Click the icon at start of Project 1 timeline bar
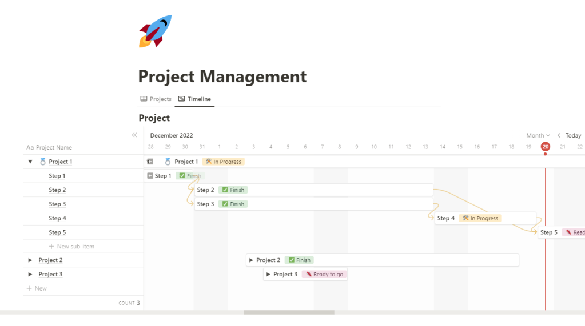The height and width of the screenshot is (326, 585). [x=150, y=162]
